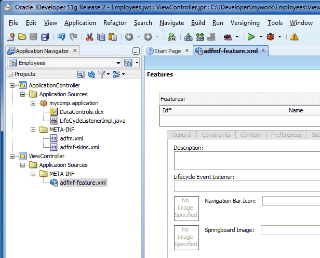
Task: Click the Undo arrow icon
Action: pos(61,37)
